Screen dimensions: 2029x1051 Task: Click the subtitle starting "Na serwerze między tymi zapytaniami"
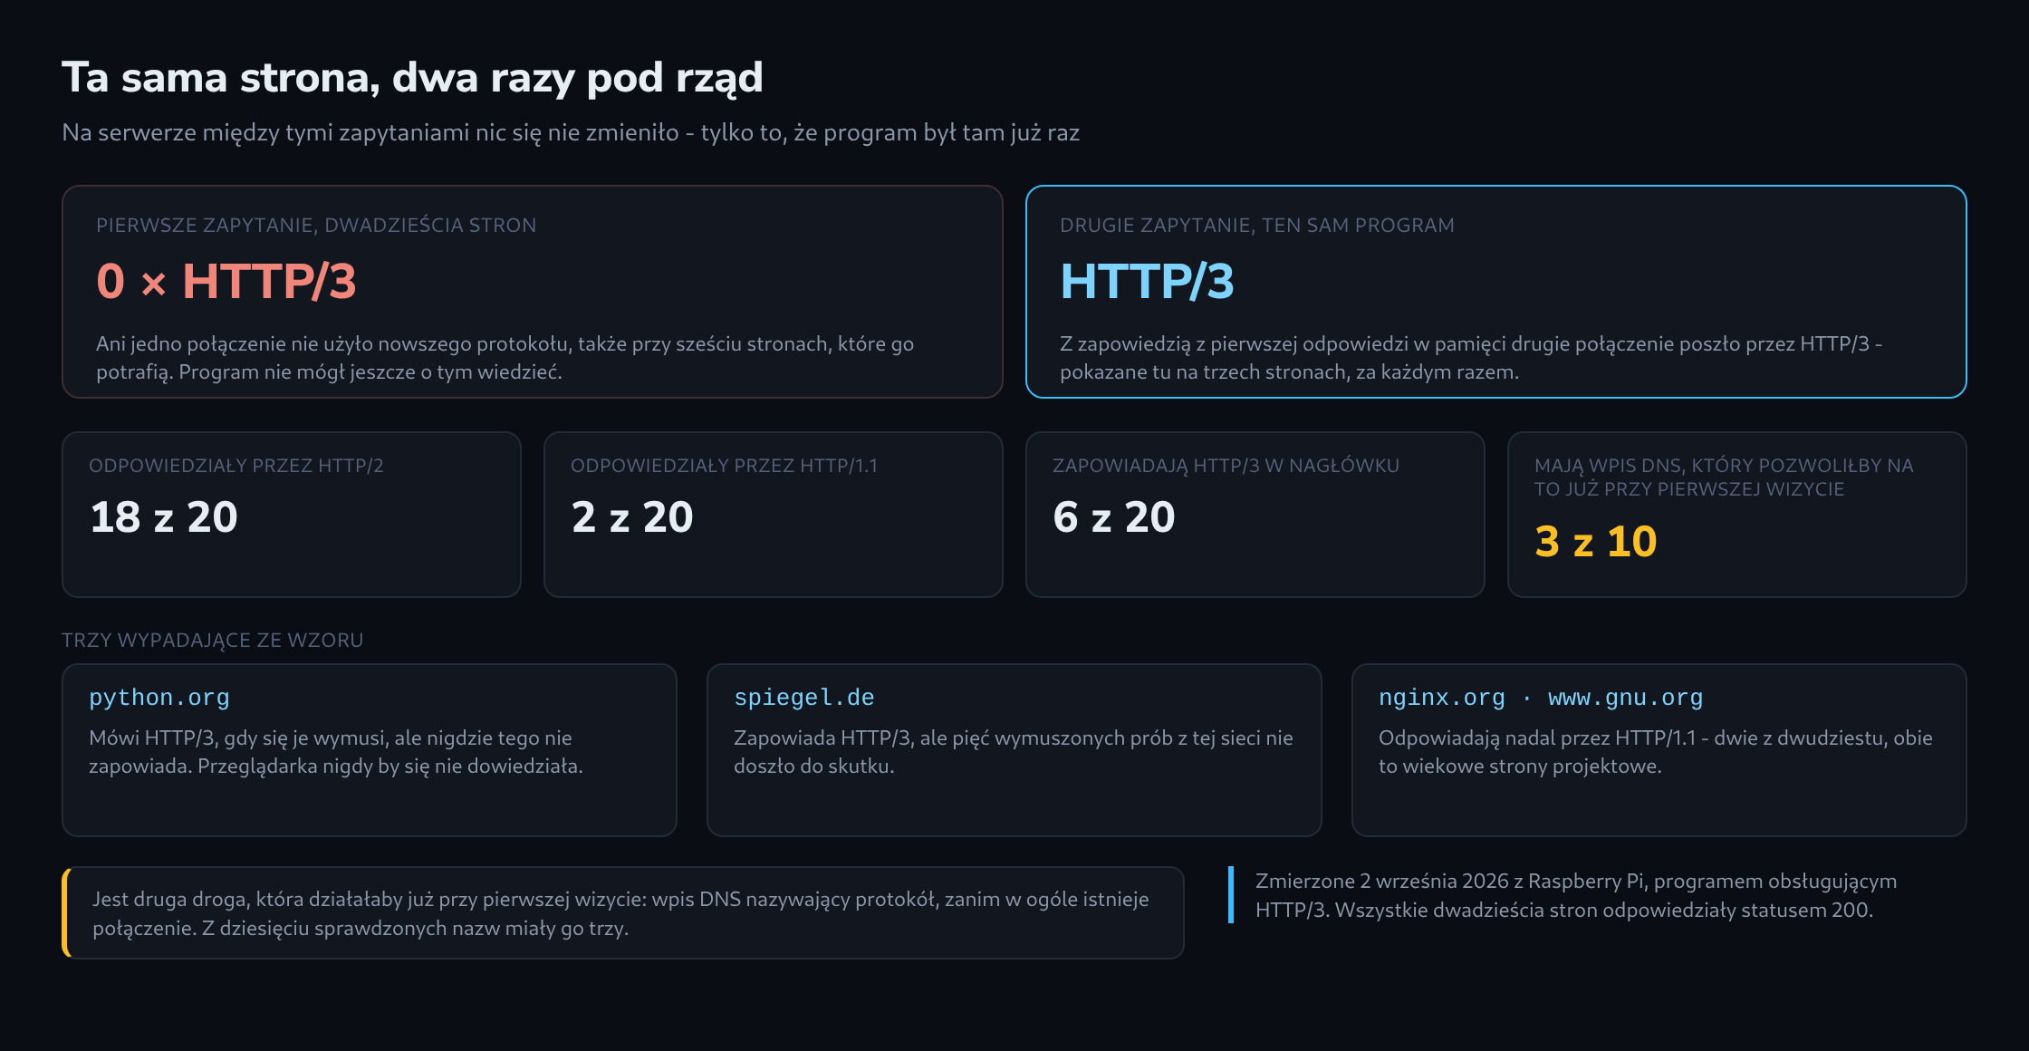tap(571, 132)
